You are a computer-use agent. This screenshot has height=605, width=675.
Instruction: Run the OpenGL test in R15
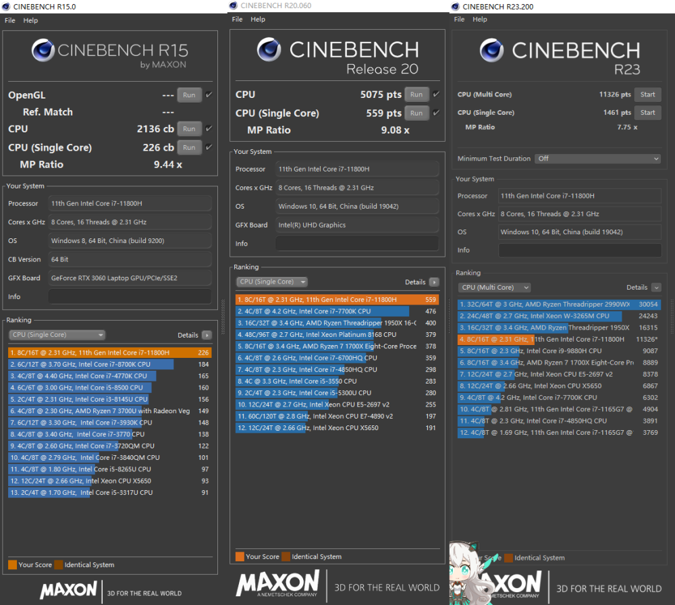tap(189, 95)
